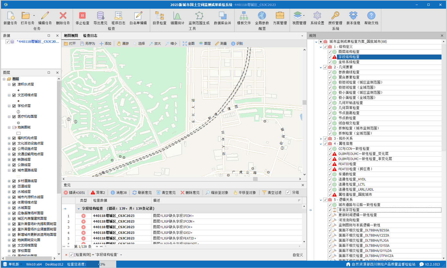Collapse the 字段结构检查 result group
The width and height of the screenshot is (447, 268).
tap(79, 208)
